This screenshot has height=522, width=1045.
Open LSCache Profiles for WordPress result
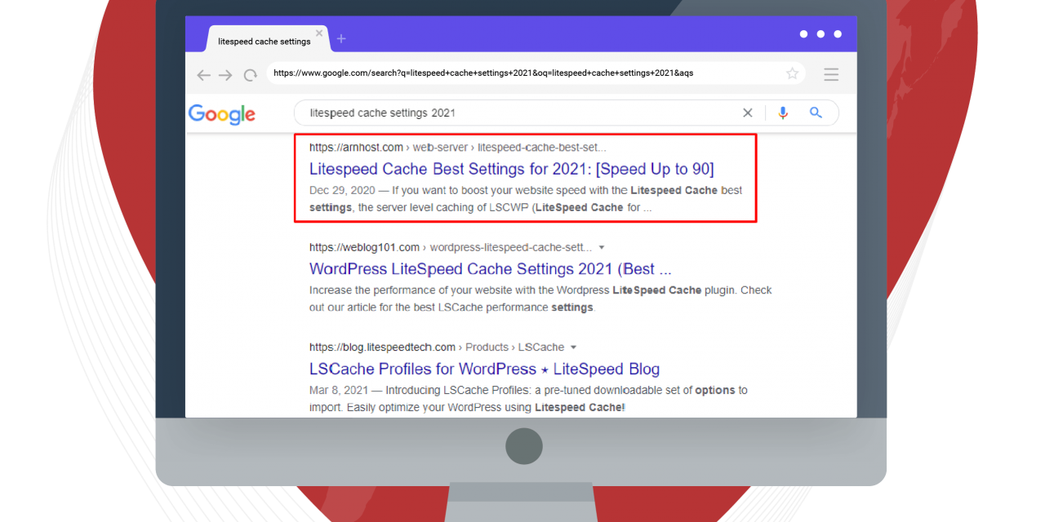click(484, 369)
